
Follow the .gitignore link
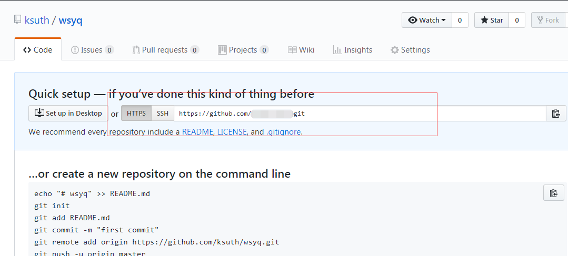point(284,132)
